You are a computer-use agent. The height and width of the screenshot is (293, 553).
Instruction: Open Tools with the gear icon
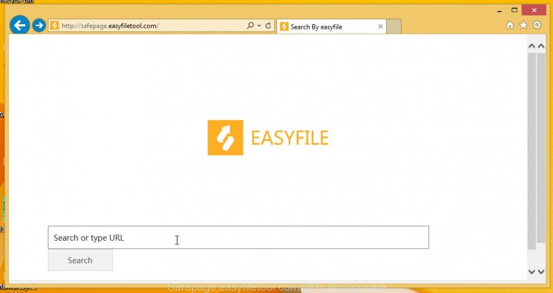pos(537,25)
